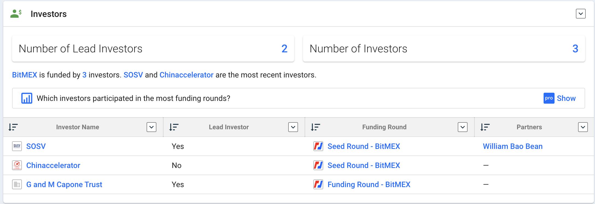Click the Chinaccelerator logo icon

pos(17,165)
